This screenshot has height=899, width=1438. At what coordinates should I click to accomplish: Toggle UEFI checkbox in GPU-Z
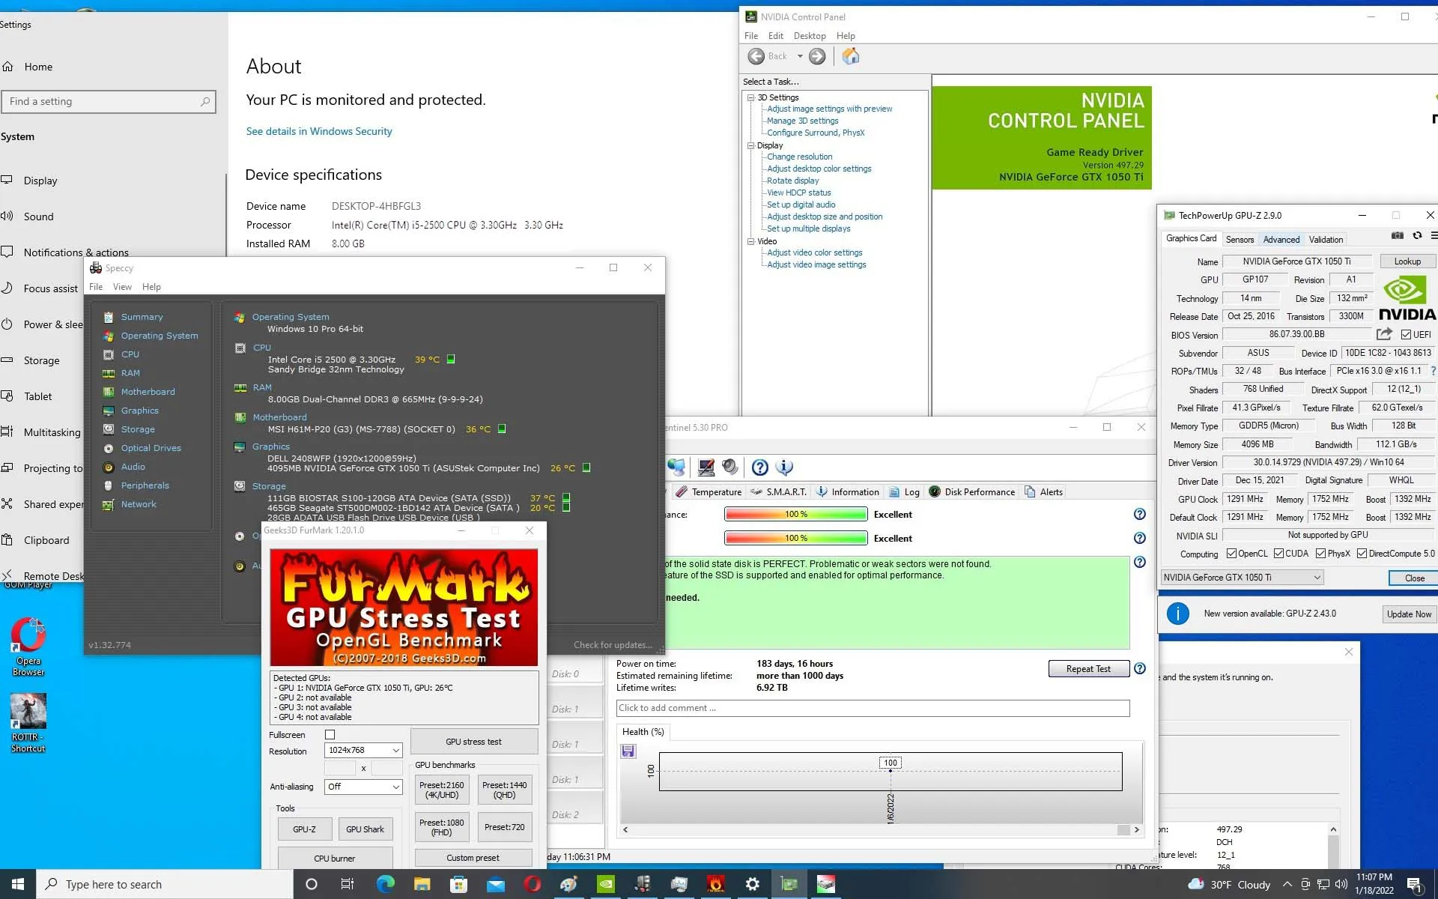(x=1406, y=335)
